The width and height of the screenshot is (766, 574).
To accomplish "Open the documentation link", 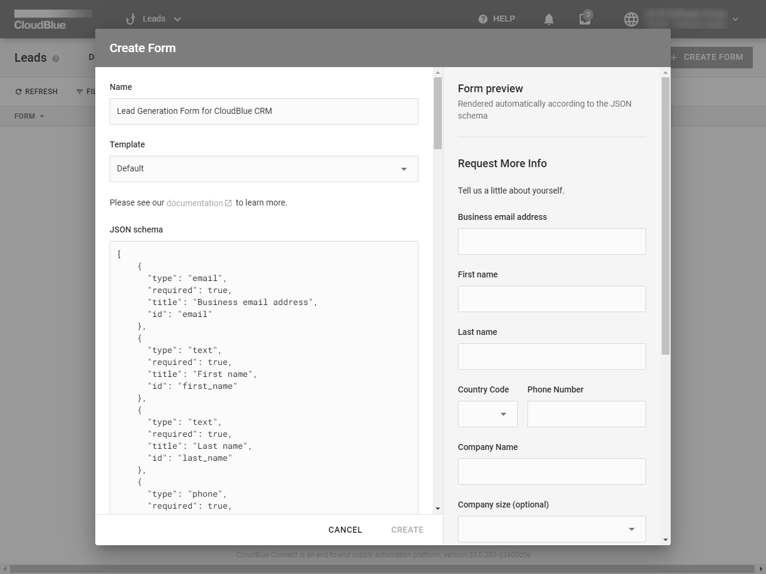I will tap(194, 203).
